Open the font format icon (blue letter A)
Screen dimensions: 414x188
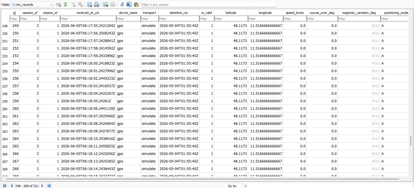click(x=122, y=5)
